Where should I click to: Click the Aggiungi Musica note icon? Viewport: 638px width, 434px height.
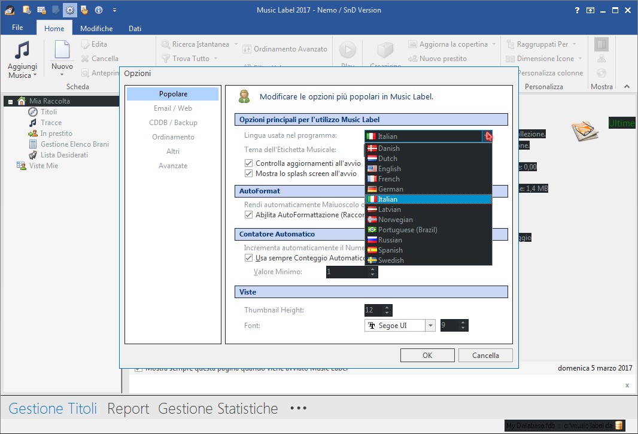pos(22,50)
